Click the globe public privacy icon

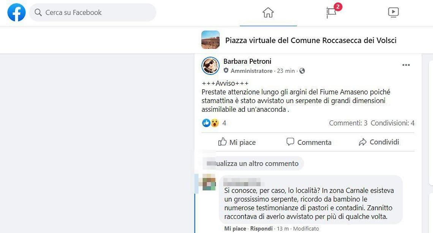(x=302, y=71)
